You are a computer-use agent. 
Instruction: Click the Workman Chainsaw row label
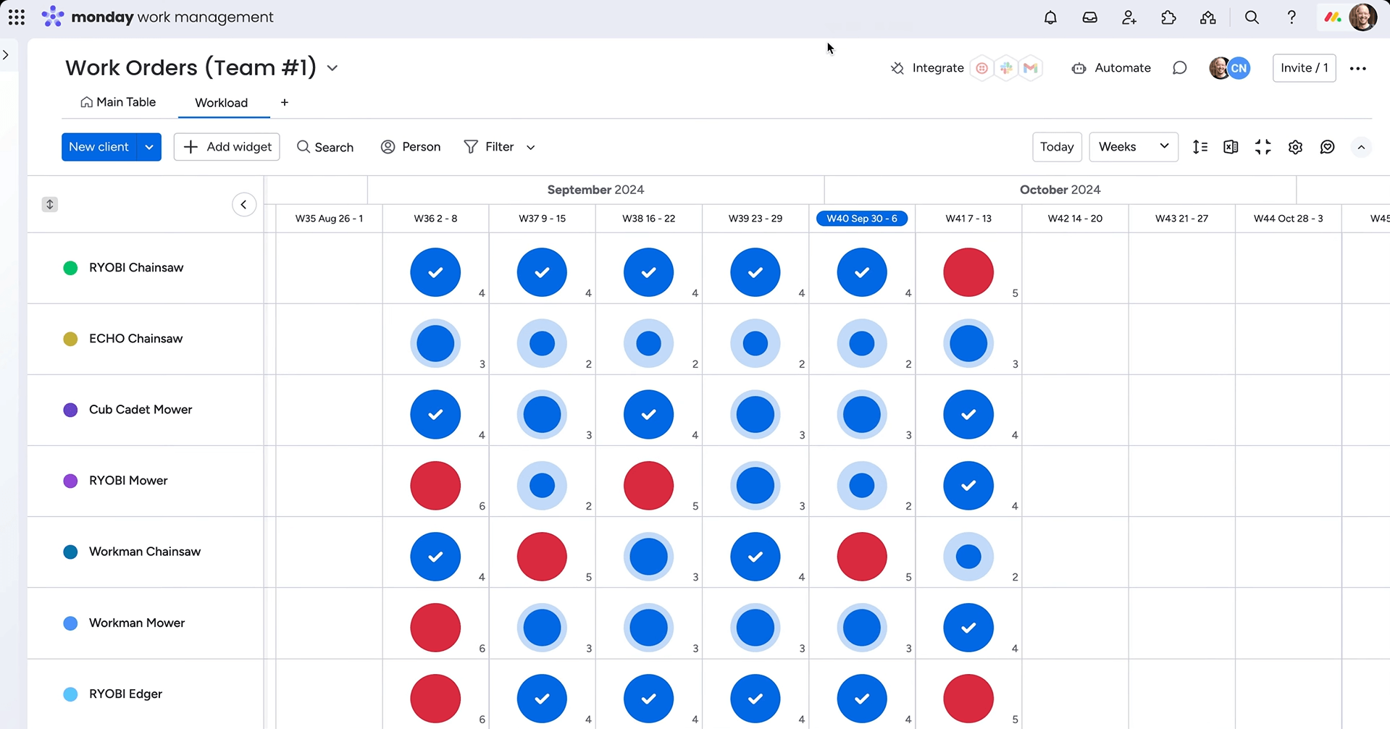point(145,552)
